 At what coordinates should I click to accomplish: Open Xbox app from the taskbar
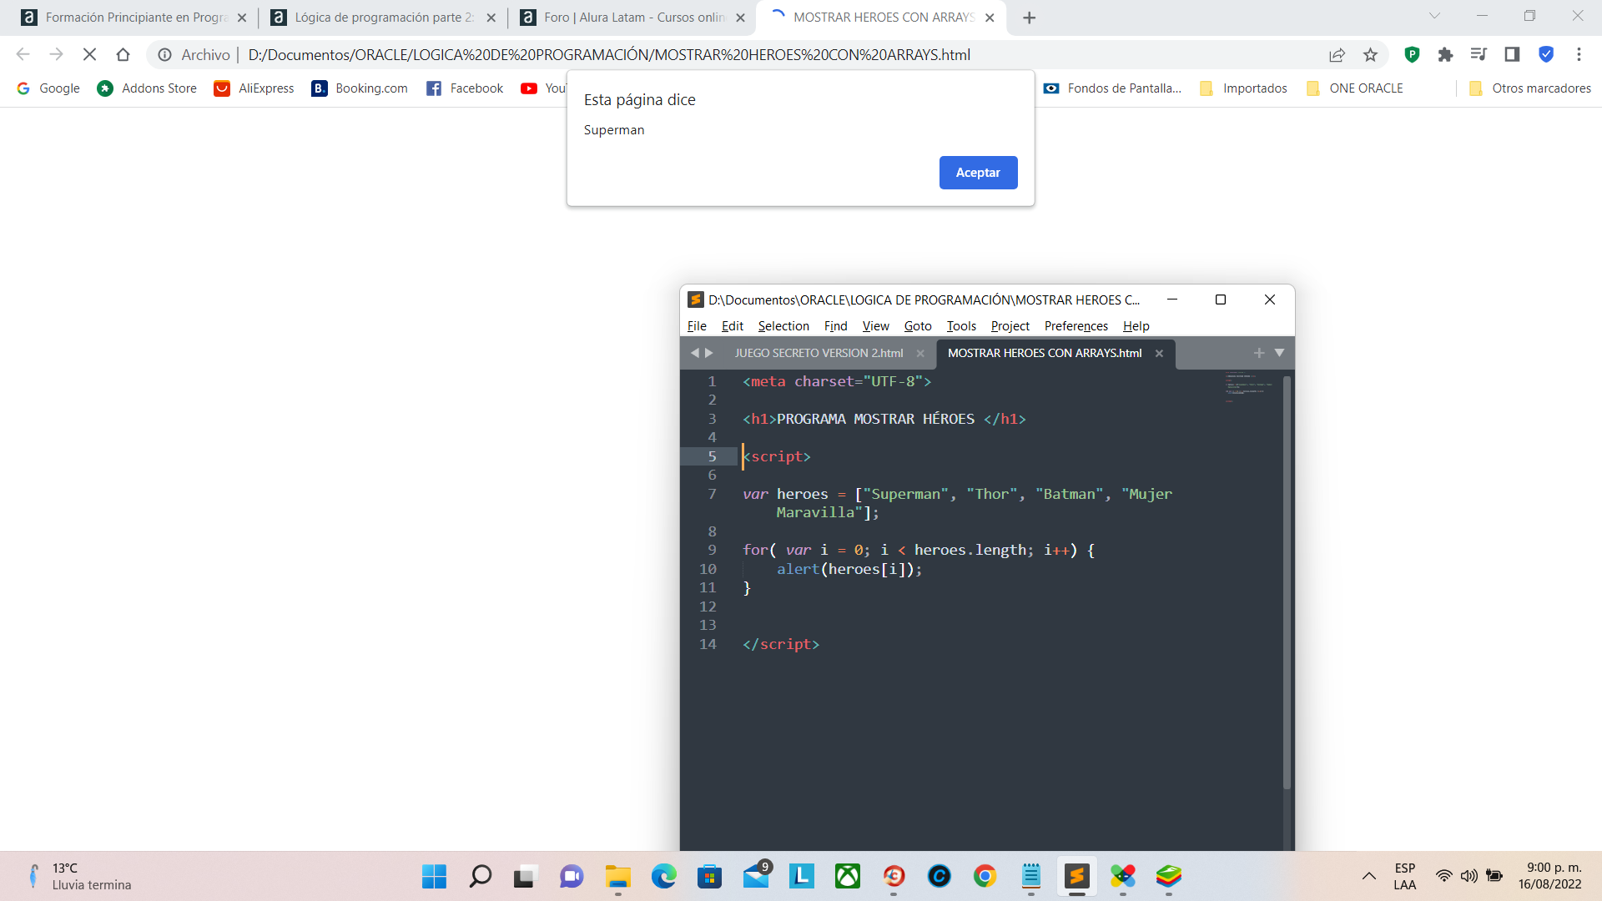pyautogui.click(x=848, y=876)
